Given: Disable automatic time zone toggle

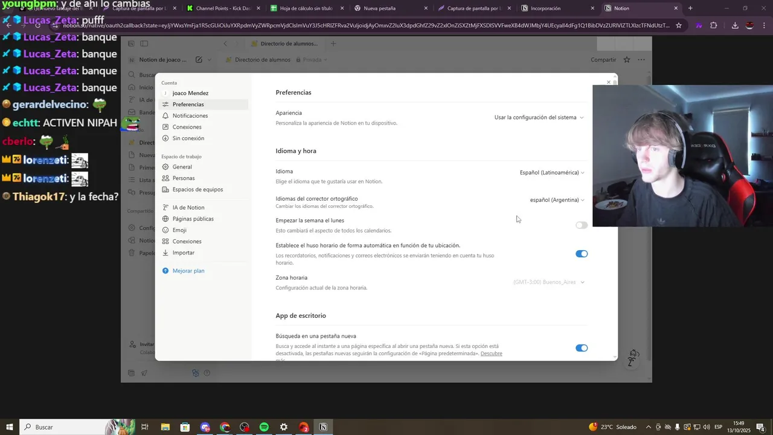Looking at the screenshot, I should pos(582,254).
